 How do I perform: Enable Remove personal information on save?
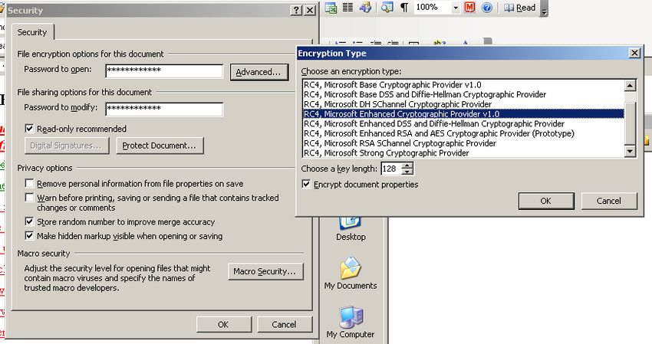[29, 183]
